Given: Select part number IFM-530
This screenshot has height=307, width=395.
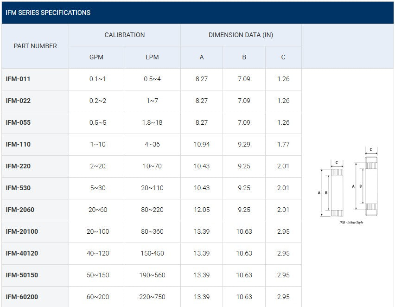Looking at the screenshot, I should [18, 188].
